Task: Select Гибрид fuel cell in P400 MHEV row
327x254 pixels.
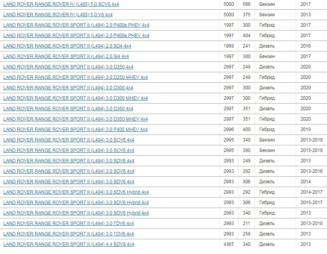Action: click(267, 130)
